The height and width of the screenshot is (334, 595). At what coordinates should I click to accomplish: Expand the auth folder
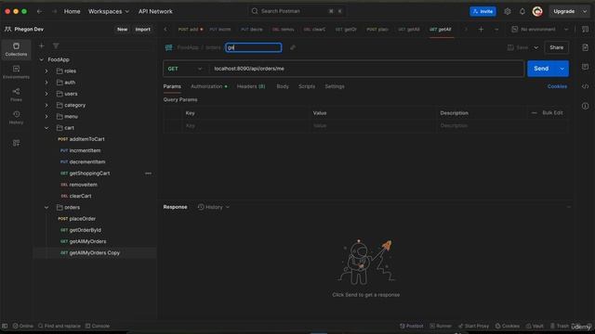pos(46,83)
